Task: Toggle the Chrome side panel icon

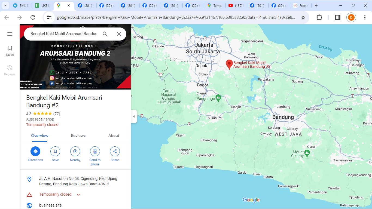Action: pyautogui.click(x=338, y=17)
